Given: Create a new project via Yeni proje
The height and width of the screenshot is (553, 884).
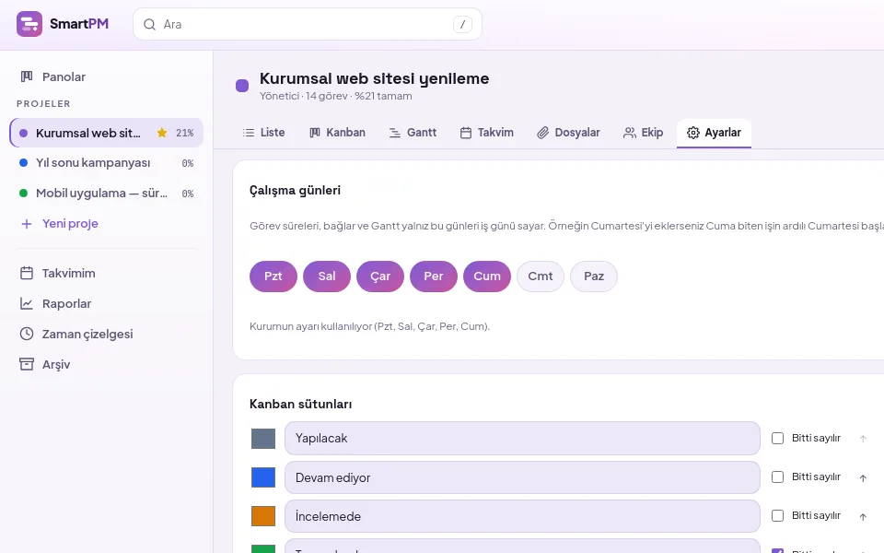Looking at the screenshot, I should [106, 224].
